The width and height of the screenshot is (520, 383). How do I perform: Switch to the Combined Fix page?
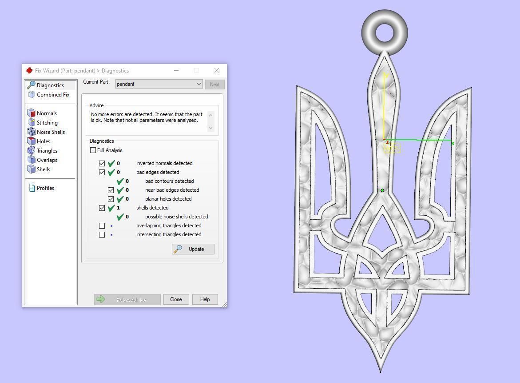(51, 94)
